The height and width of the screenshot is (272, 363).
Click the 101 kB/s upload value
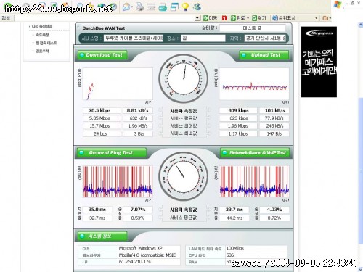pos(274,110)
